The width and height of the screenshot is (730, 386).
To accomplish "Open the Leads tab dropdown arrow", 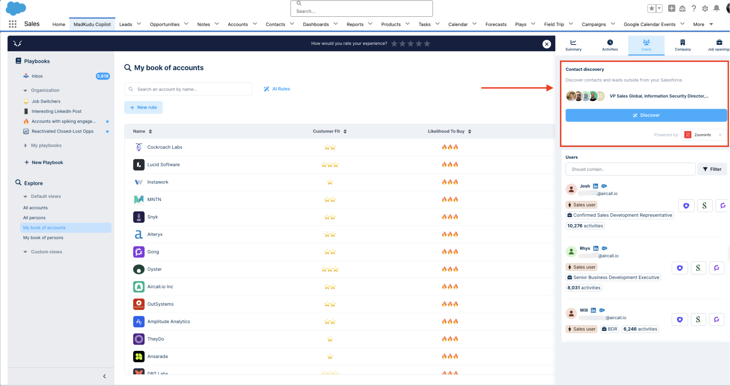I will (139, 24).
